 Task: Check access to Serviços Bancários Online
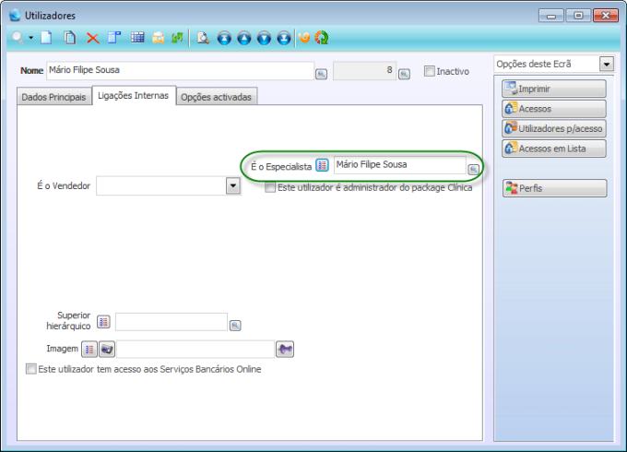tap(31, 369)
